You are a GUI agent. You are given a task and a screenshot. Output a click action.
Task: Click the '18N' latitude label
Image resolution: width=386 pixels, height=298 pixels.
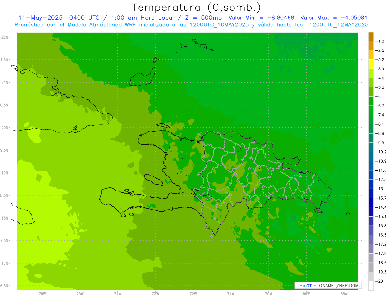point(5,218)
